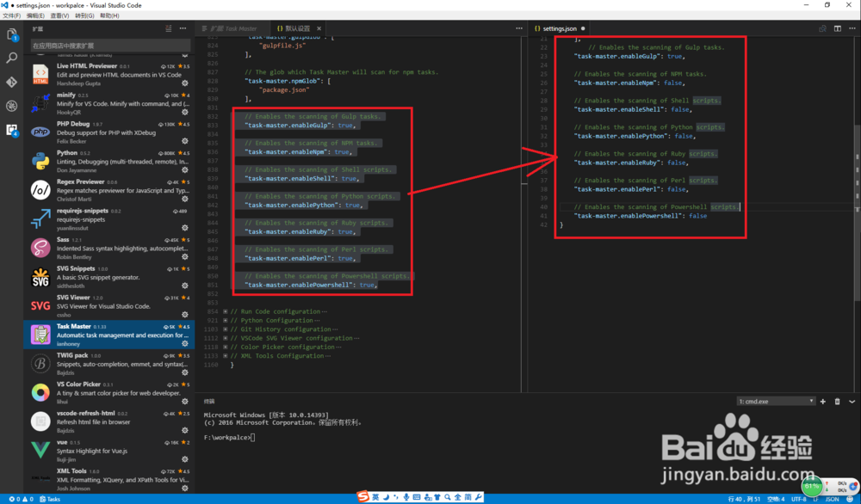The width and height of the screenshot is (861, 504).
Task: Add a new terminal with plus icon
Action: tap(822, 402)
